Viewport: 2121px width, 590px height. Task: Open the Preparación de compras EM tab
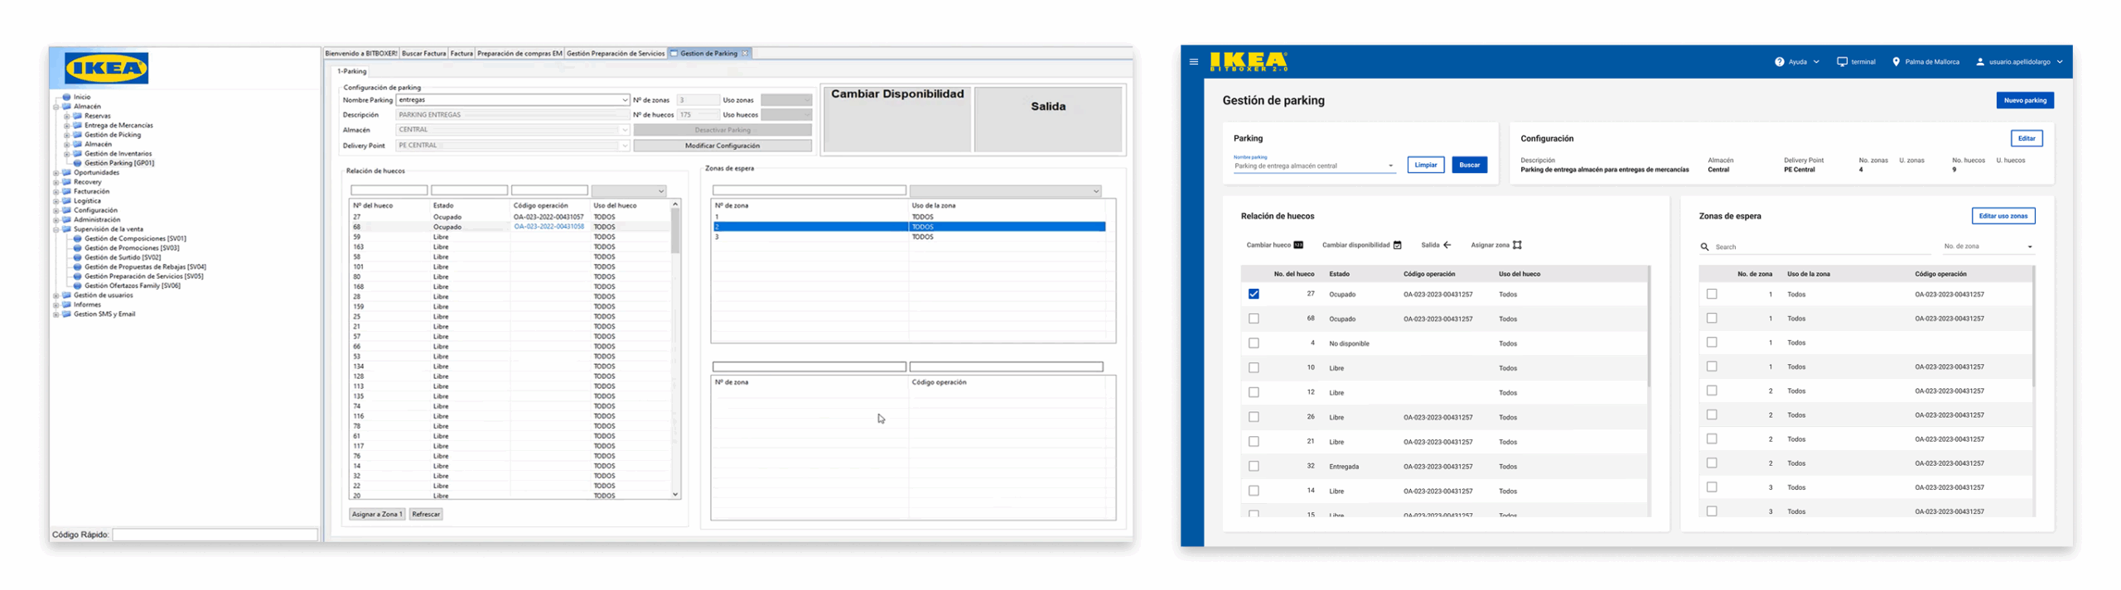point(519,54)
